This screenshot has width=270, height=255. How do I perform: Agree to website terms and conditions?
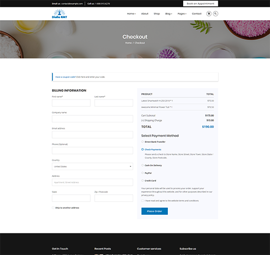pyautogui.click(x=142, y=201)
